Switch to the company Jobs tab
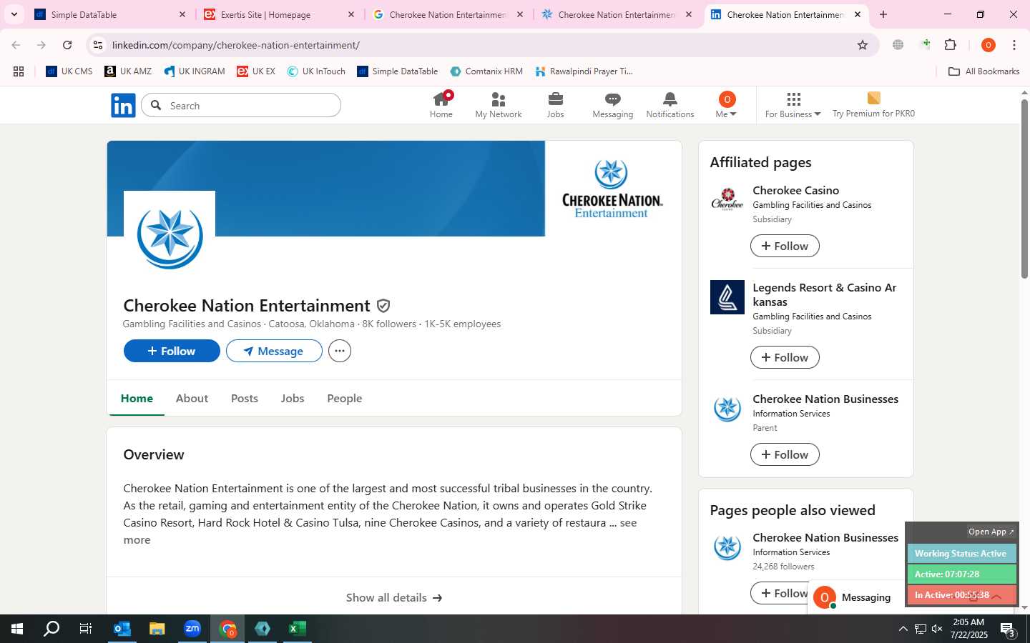Image resolution: width=1030 pixels, height=643 pixels. [293, 398]
